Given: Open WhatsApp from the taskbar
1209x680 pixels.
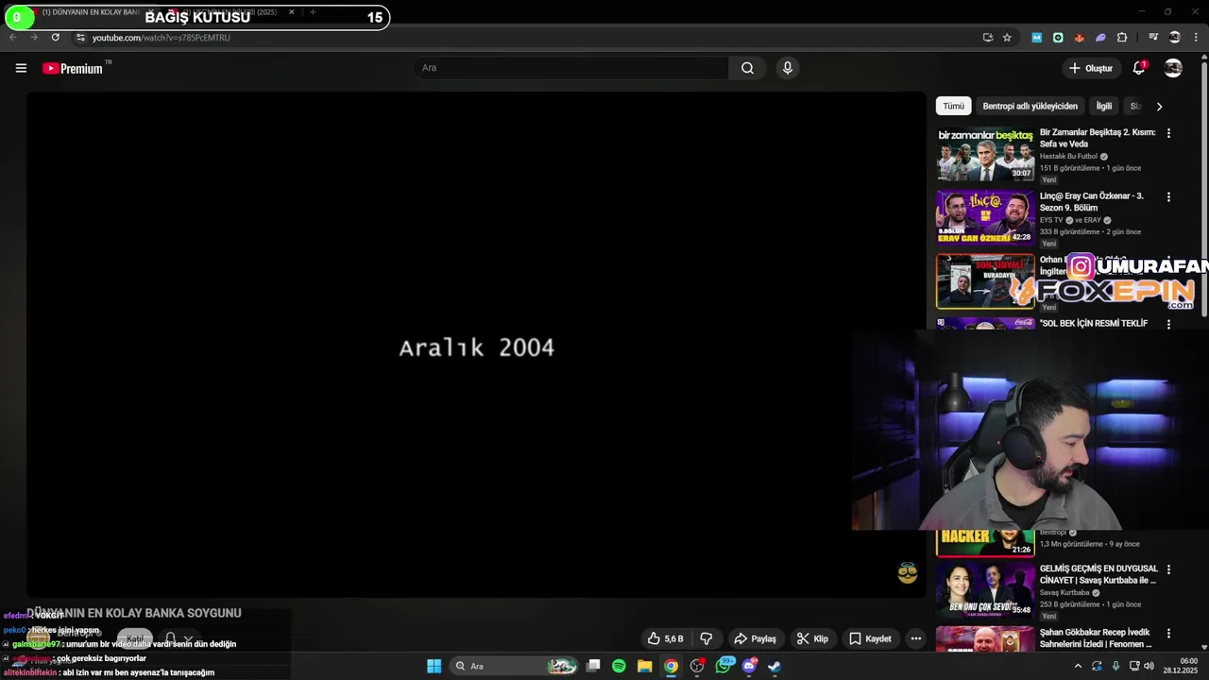Looking at the screenshot, I should point(724,666).
